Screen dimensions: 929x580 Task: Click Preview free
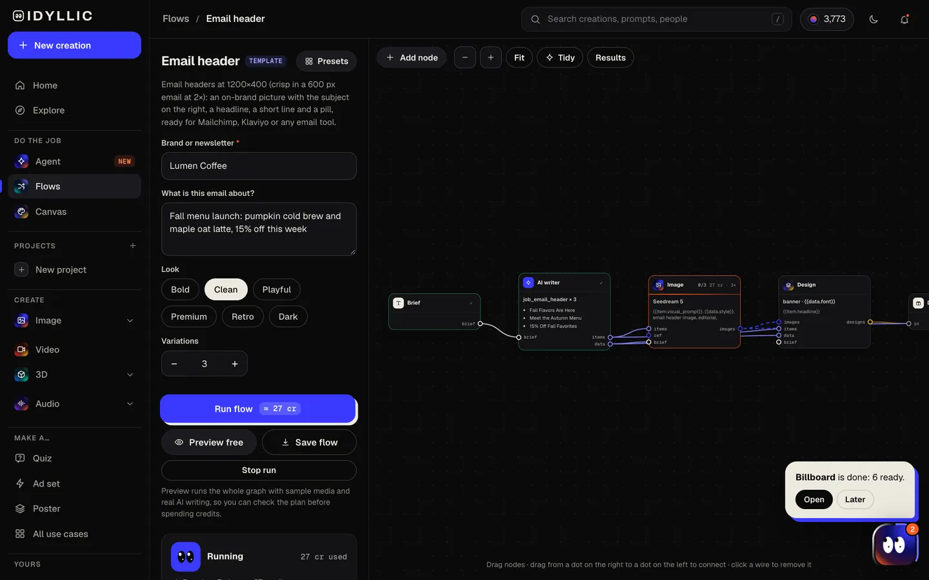(209, 442)
